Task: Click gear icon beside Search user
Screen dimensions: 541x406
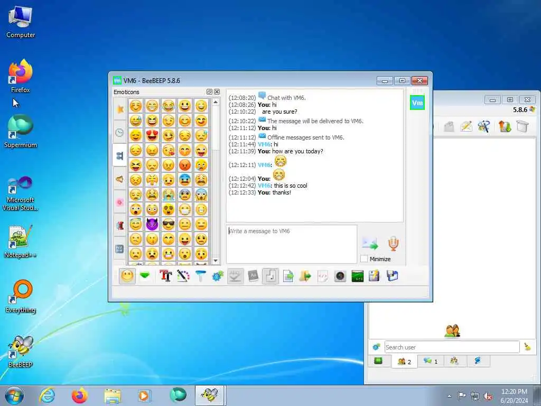Action: click(376, 347)
